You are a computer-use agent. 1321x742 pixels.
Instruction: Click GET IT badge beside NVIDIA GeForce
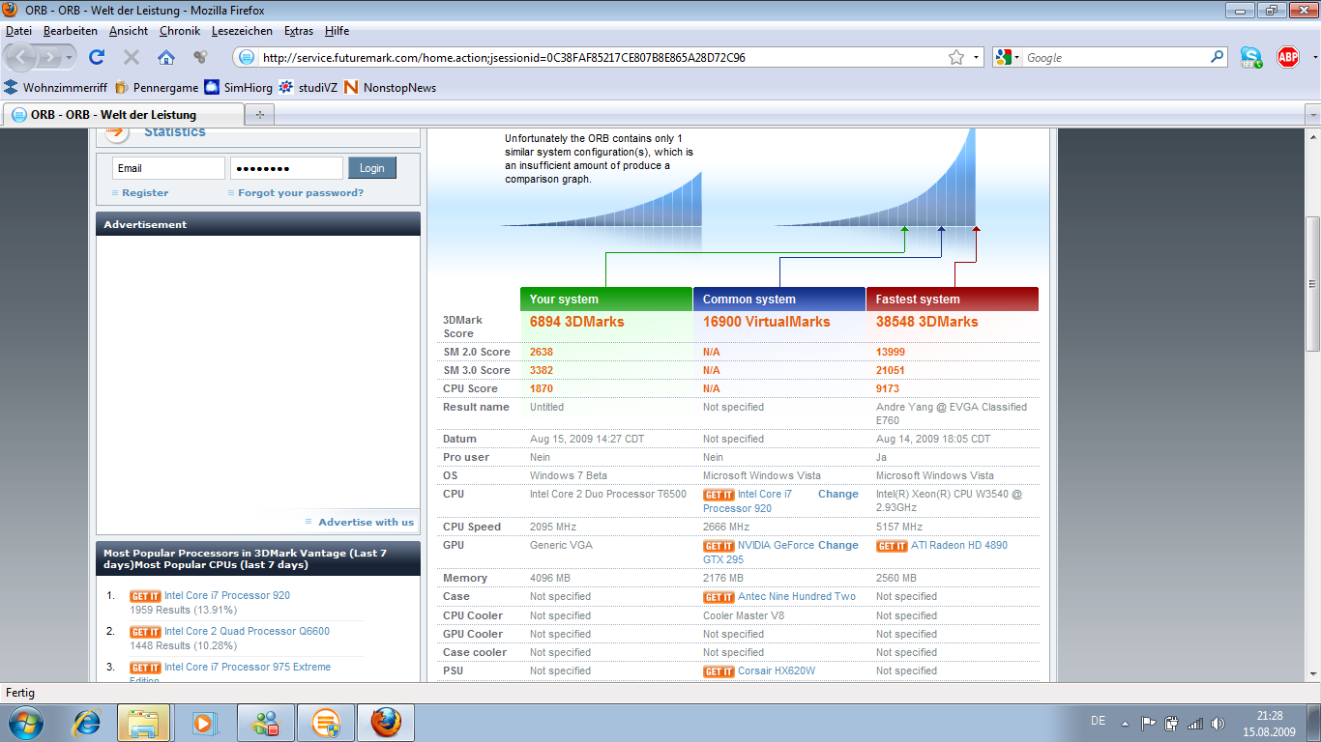[719, 546]
